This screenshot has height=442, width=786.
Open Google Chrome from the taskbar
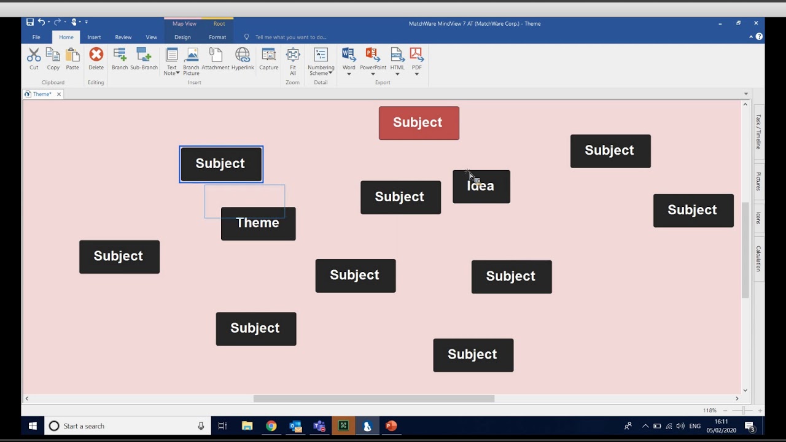pyautogui.click(x=271, y=426)
